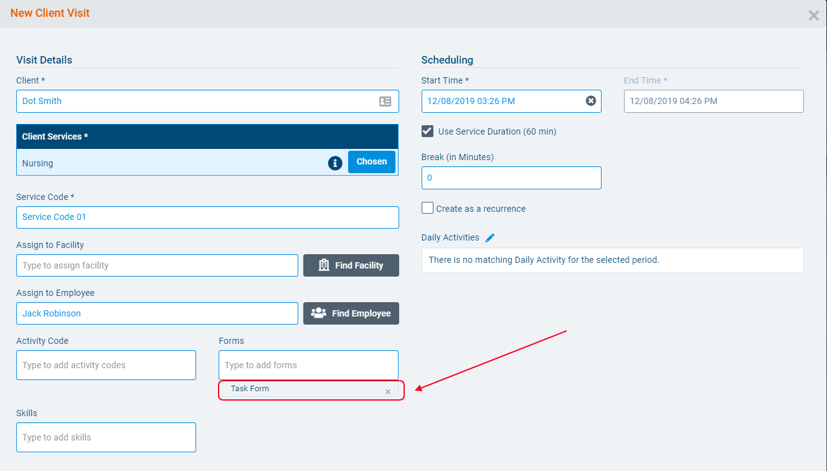Clear the Start Time value
Image resolution: width=827 pixels, height=471 pixels.
tap(590, 101)
